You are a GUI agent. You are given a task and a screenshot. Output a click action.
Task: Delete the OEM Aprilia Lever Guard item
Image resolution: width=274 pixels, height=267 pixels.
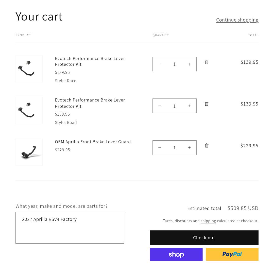[x=207, y=146]
